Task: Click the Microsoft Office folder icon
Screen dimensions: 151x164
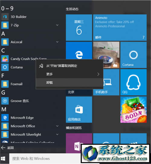Action: click(5, 126)
